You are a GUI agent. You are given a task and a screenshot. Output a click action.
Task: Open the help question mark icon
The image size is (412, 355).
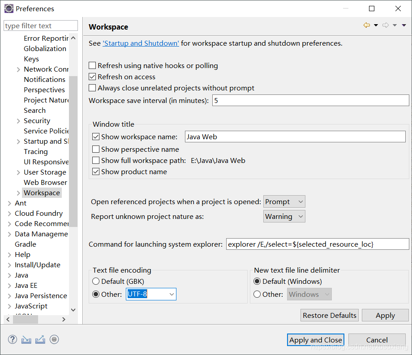[13, 339]
